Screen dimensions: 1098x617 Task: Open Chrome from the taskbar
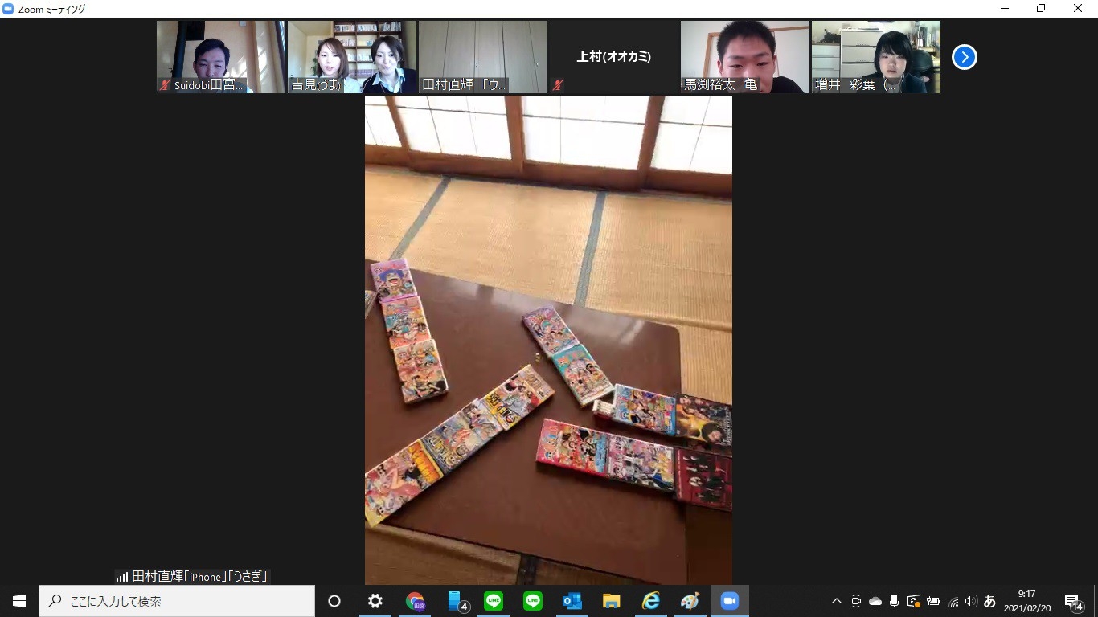(x=415, y=601)
